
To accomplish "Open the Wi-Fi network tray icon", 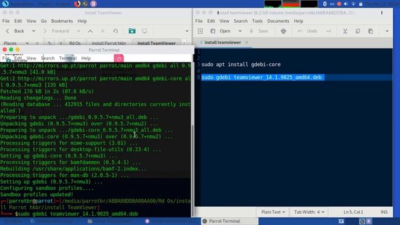I will point(353,4).
